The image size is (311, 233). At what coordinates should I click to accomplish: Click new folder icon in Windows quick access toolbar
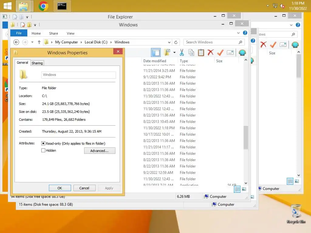click(x=29, y=25)
